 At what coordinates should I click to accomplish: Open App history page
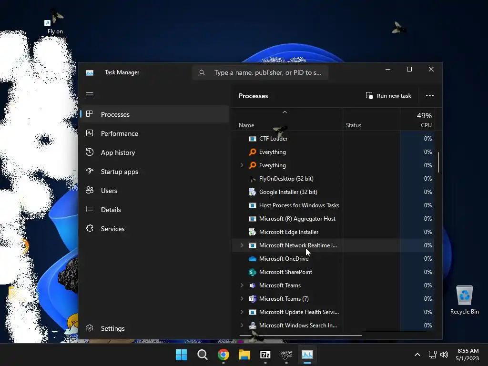point(155,152)
